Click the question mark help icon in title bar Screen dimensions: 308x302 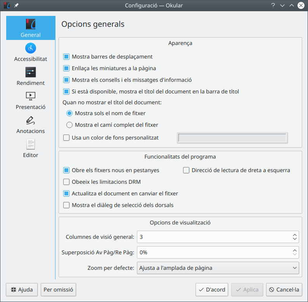(x=273, y=5)
